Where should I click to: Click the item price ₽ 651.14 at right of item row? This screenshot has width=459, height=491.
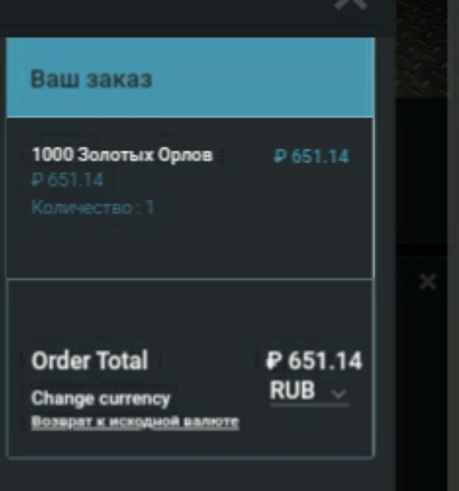click(x=311, y=156)
